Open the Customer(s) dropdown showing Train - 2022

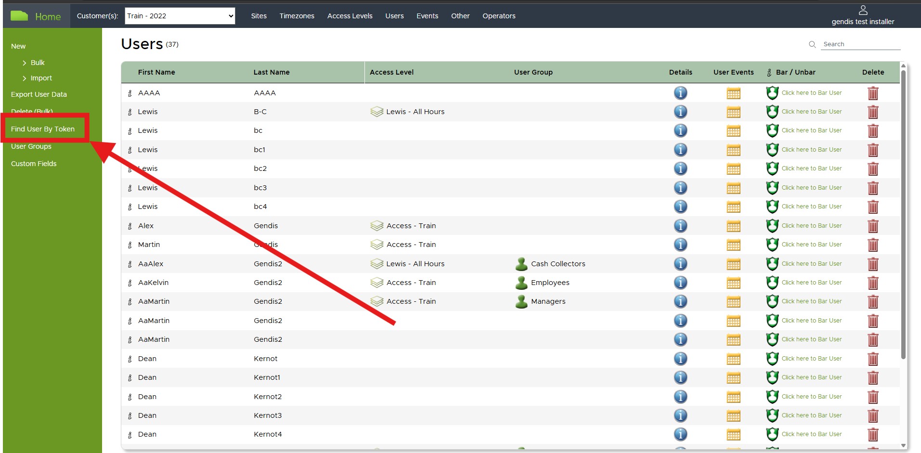pyautogui.click(x=180, y=16)
